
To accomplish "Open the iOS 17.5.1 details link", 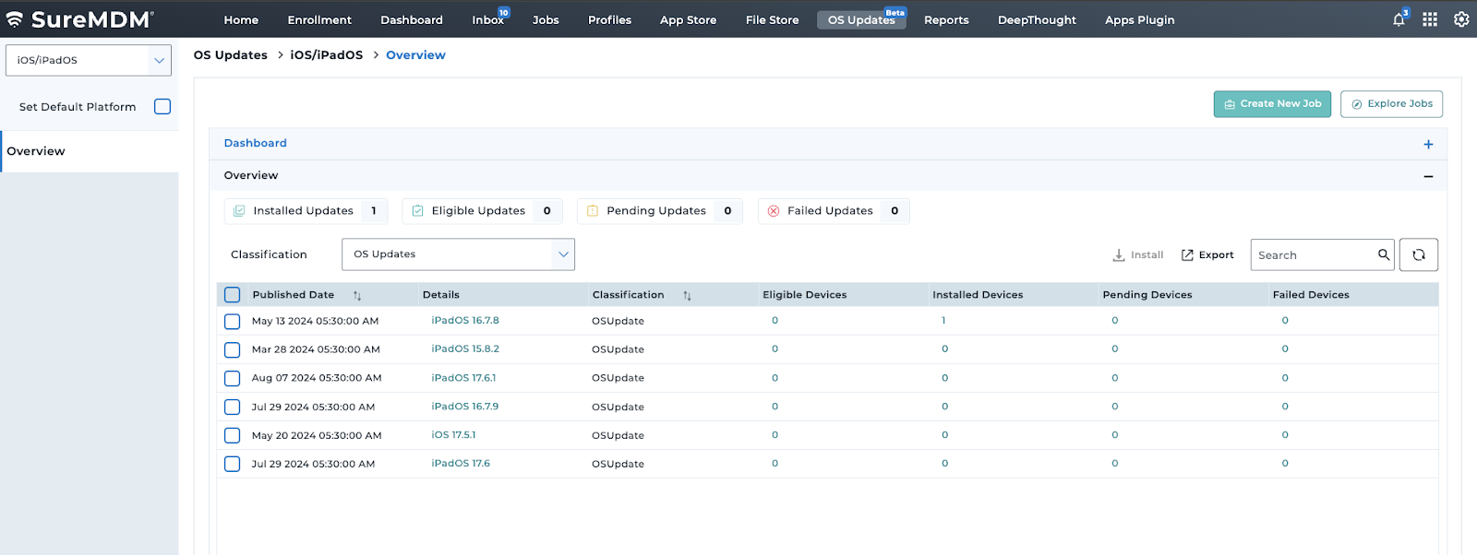I will point(453,435).
